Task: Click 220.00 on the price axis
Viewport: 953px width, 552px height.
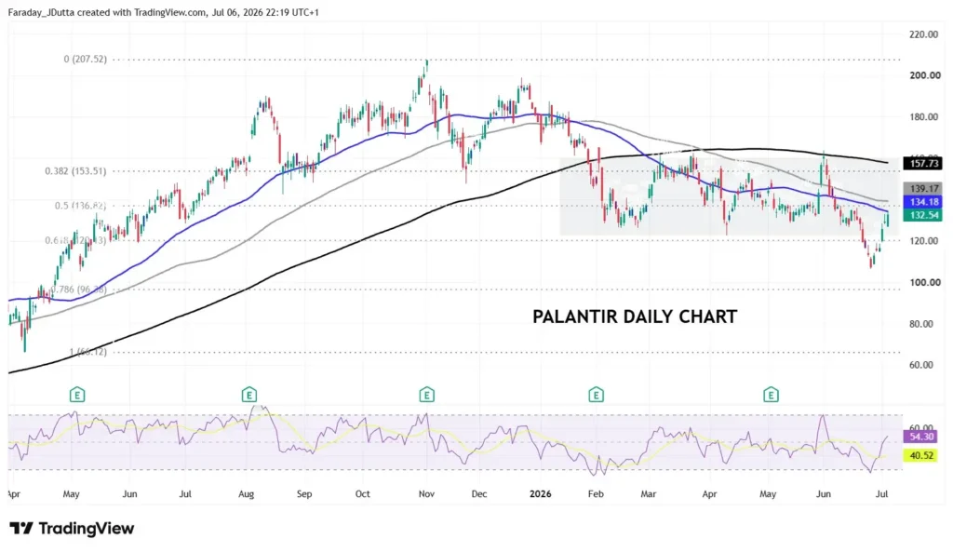Action: tap(923, 34)
